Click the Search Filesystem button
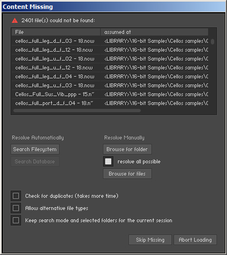Viewport: 227px width, 255px height. (35, 149)
